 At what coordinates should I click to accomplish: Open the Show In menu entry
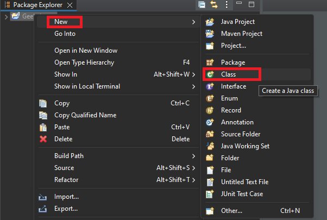(118, 74)
